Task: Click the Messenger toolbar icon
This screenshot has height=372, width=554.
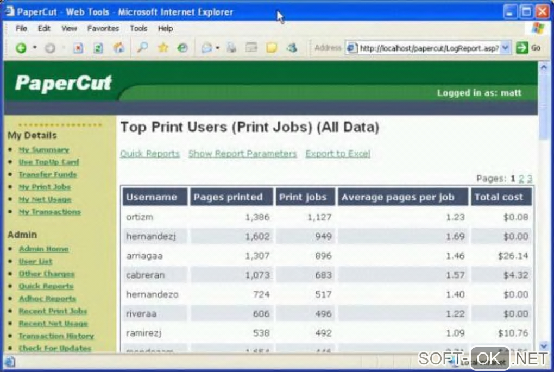Action: click(292, 47)
